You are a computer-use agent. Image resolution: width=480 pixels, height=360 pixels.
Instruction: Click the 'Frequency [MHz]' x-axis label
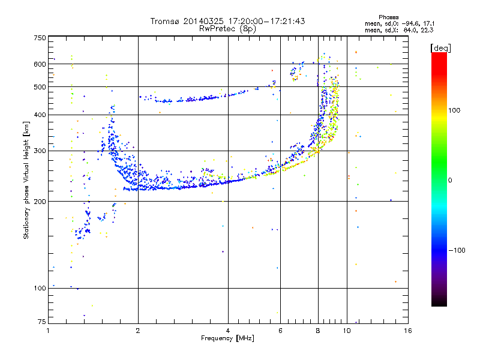(x=227, y=338)
